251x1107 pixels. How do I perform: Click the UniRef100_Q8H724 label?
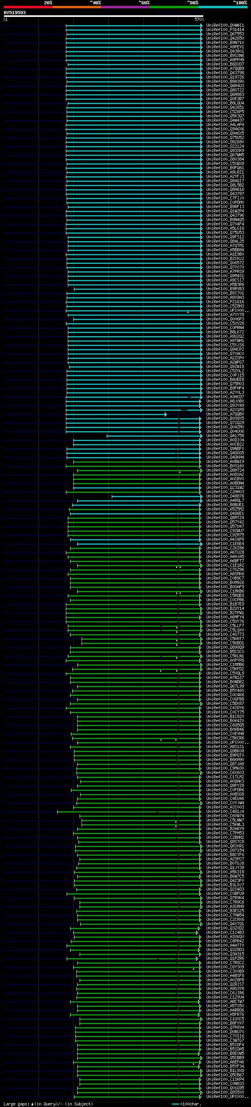[225, 470]
